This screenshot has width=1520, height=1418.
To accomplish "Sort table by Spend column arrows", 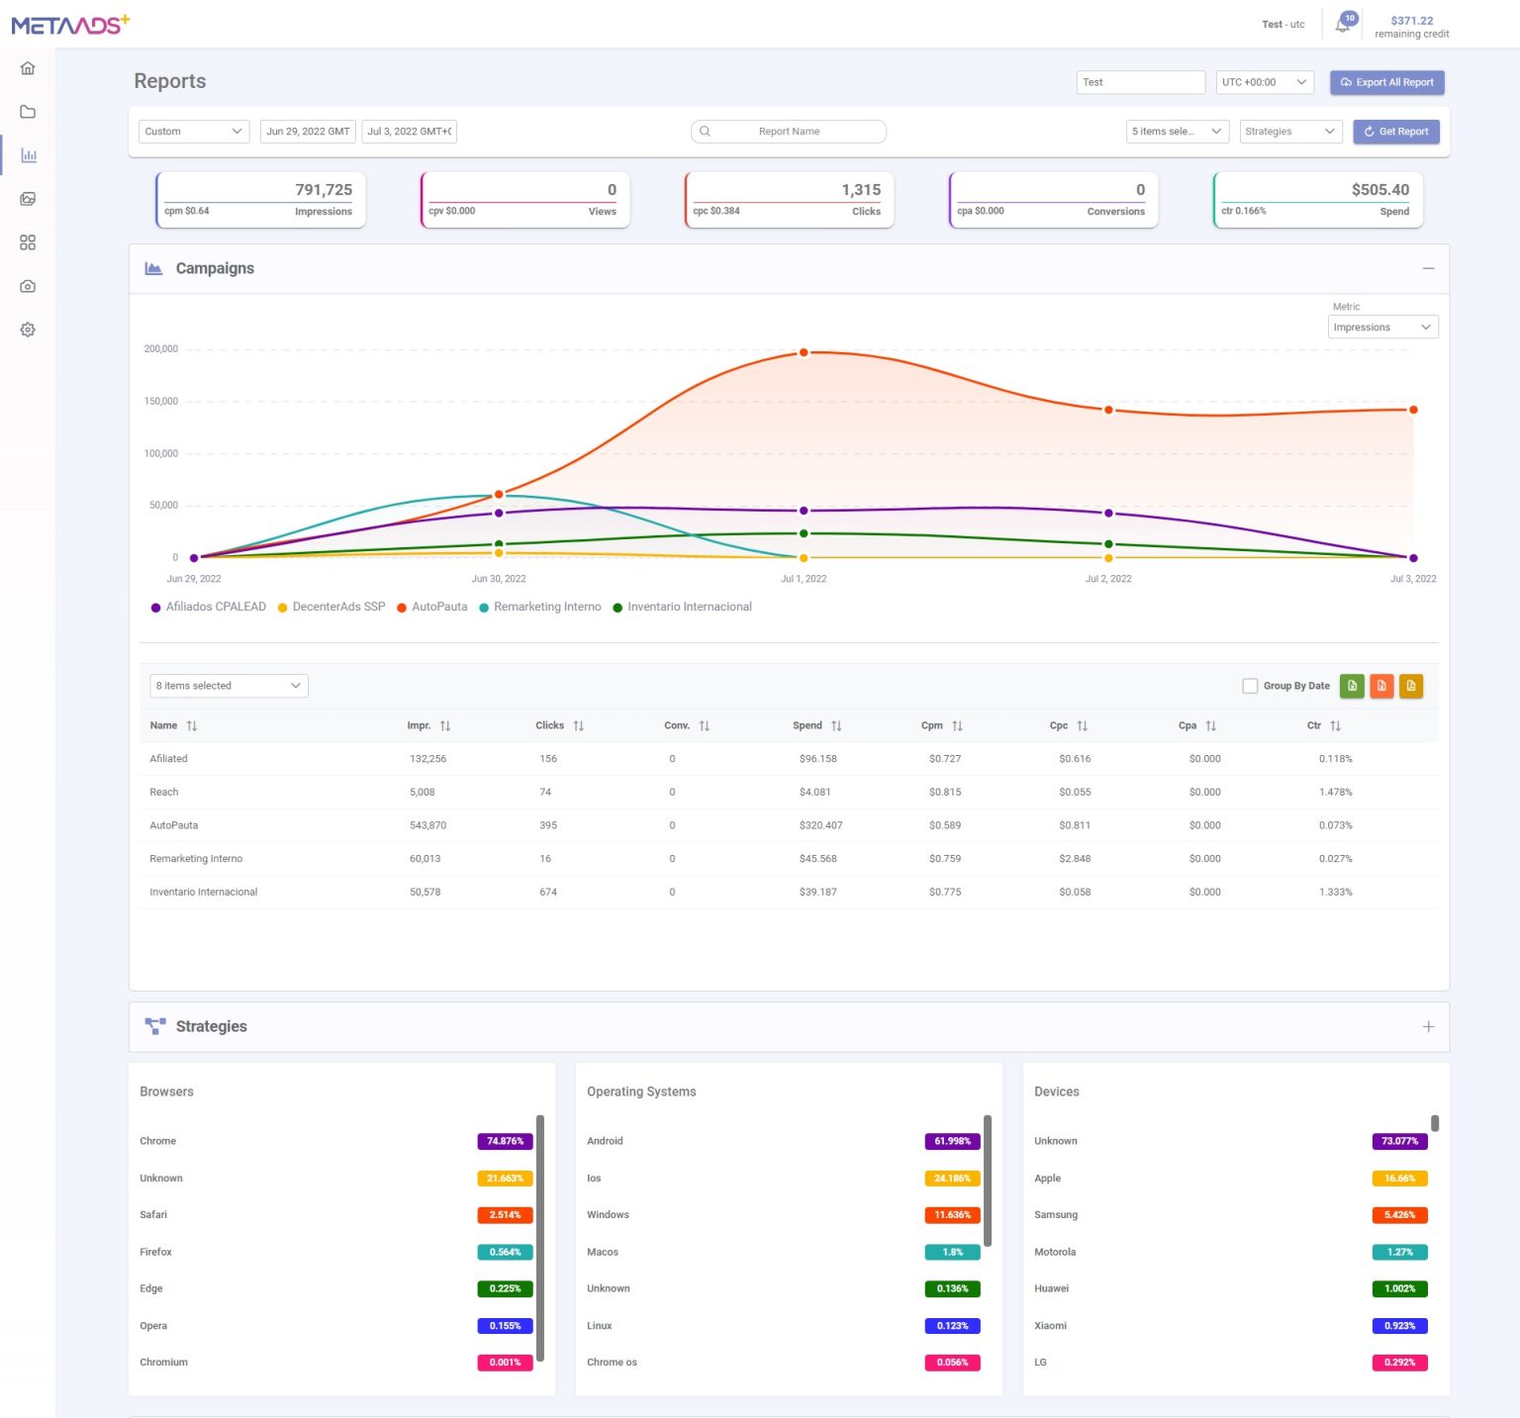I will coord(837,726).
